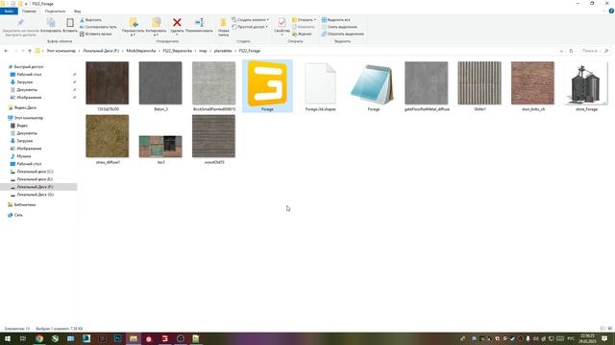
Task: Go Back with the navigation arrow
Action: point(6,51)
